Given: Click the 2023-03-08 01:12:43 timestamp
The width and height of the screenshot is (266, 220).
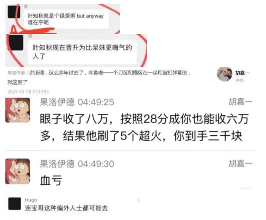Looking at the screenshot, I should pyautogui.click(x=28, y=91).
